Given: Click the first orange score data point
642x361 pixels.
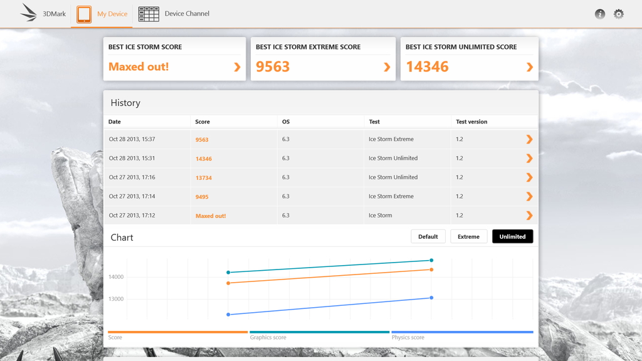Looking at the screenshot, I should coord(228,283).
